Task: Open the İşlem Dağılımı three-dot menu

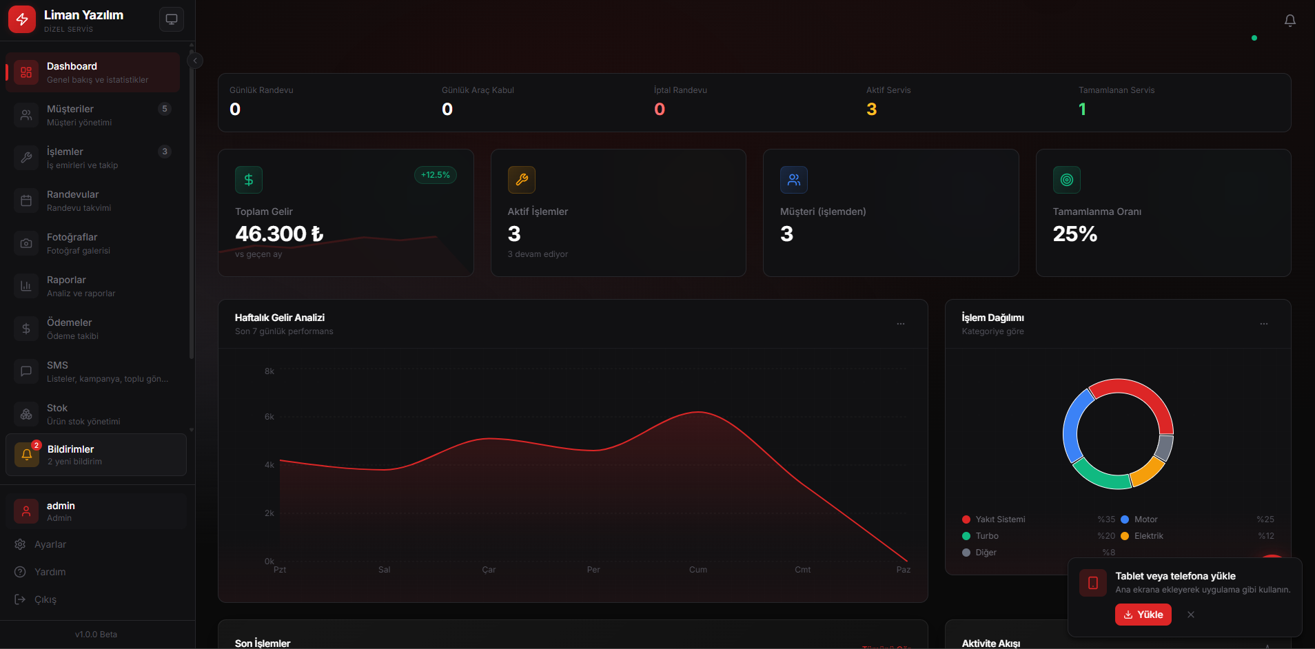Action: tap(1263, 324)
